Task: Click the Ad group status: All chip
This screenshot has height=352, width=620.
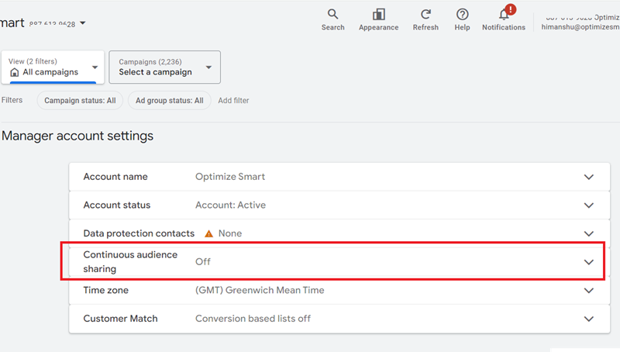Action: pyautogui.click(x=169, y=100)
